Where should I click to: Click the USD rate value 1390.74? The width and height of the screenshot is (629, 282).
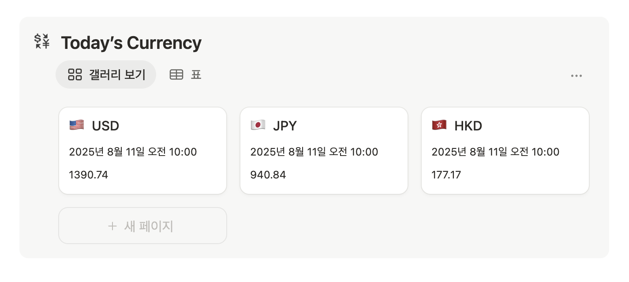[89, 175]
